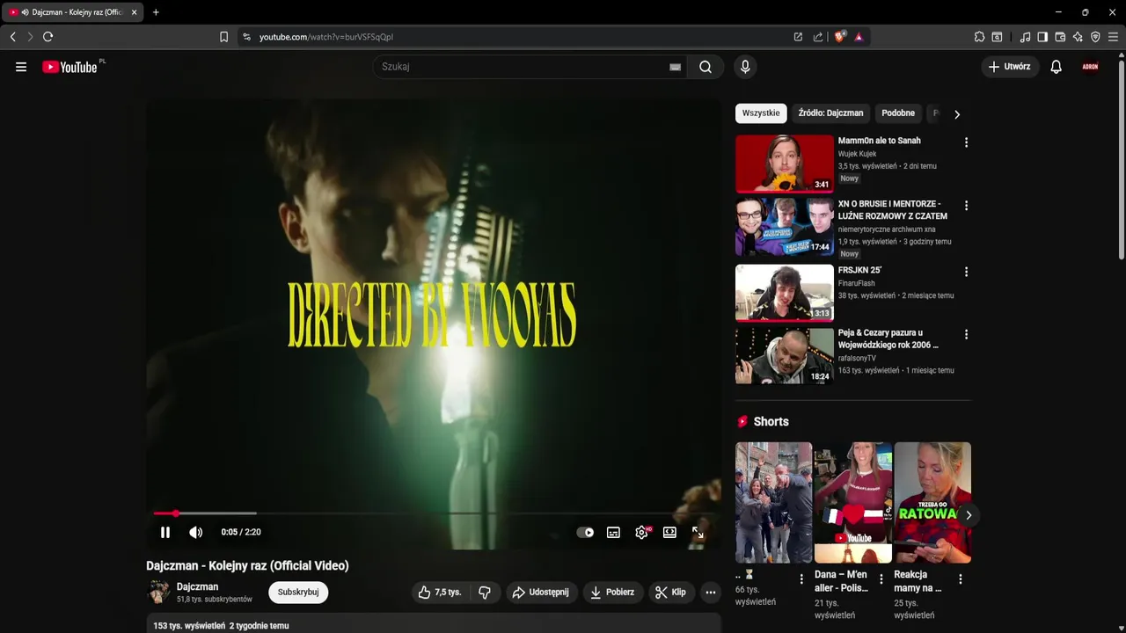The image size is (1126, 633).
Task: Toggle the browser sidebar panel
Action: (x=1042, y=37)
